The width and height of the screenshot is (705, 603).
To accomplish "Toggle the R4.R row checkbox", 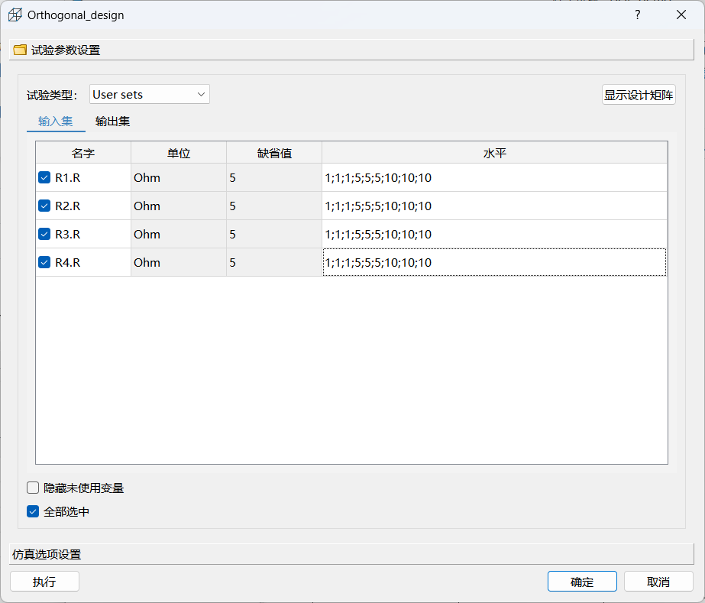I will (x=44, y=263).
